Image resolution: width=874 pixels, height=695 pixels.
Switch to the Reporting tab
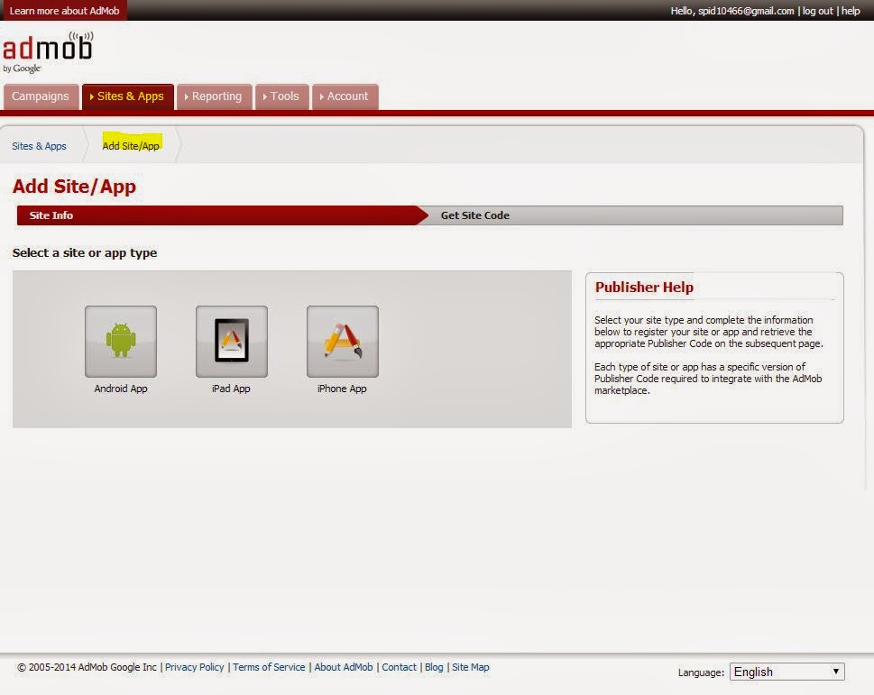(214, 96)
